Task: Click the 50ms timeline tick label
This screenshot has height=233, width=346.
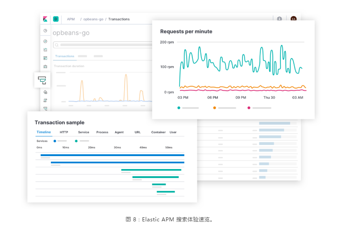Action: coord(169,148)
